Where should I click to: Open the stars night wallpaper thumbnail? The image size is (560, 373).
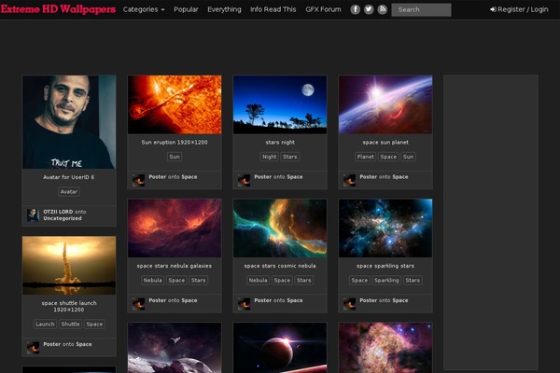[280, 104]
